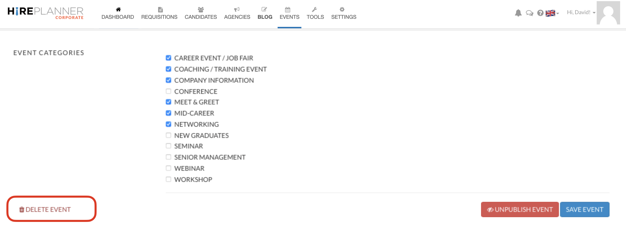Check the Senior Management category
This screenshot has width=626, height=230.
click(169, 157)
